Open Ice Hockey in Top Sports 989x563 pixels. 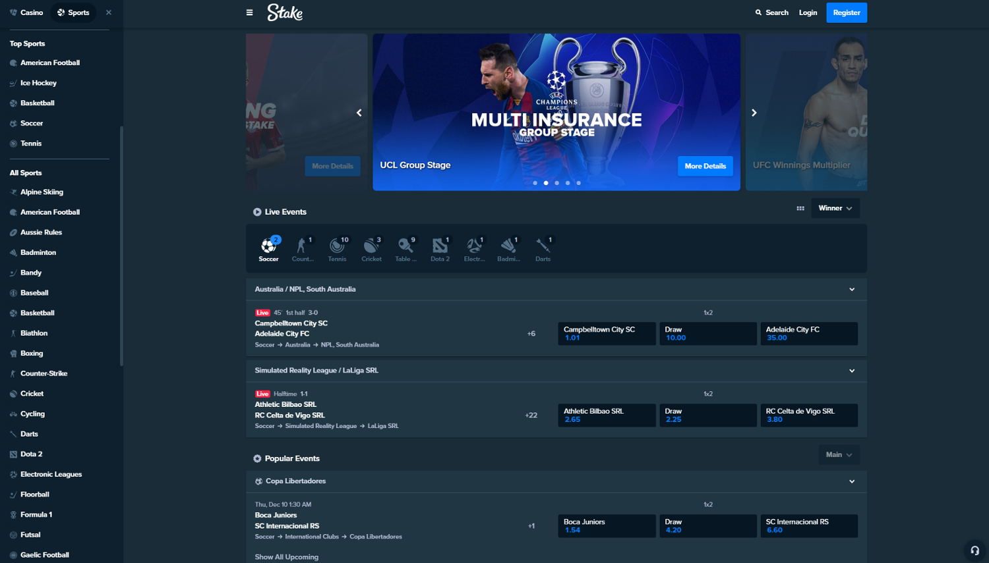click(38, 83)
